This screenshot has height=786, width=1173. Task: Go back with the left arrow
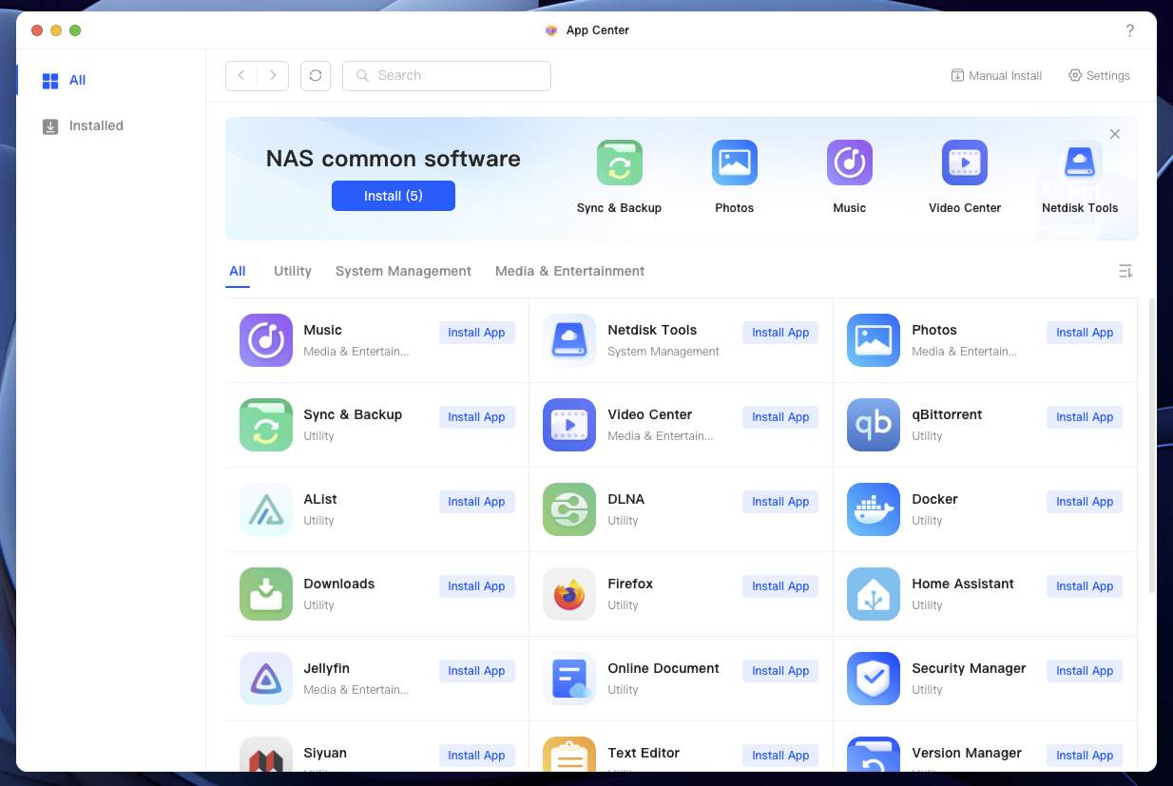tap(241, 75)
